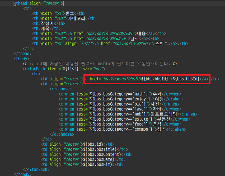Viewport: 225px width, 176px height.
Task: Click the href value bbs.do?id=BBSCONTENT
Action: pyautogui.click(x=110, y=33)
